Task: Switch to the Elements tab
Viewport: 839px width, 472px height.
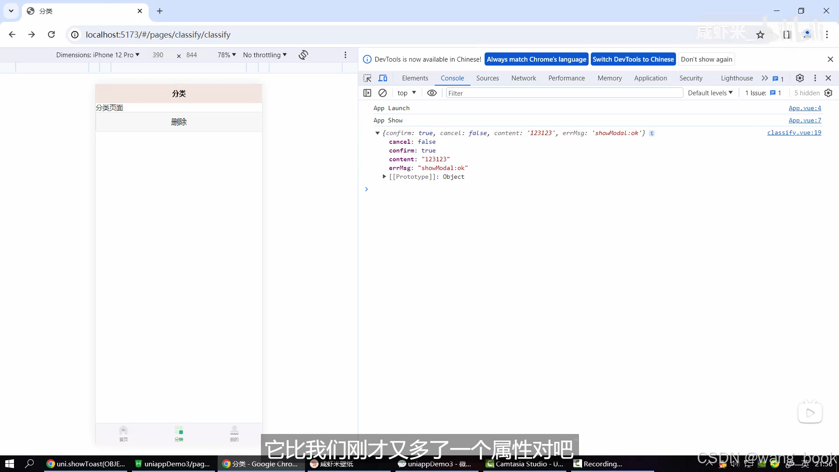Action: [415, 78]
